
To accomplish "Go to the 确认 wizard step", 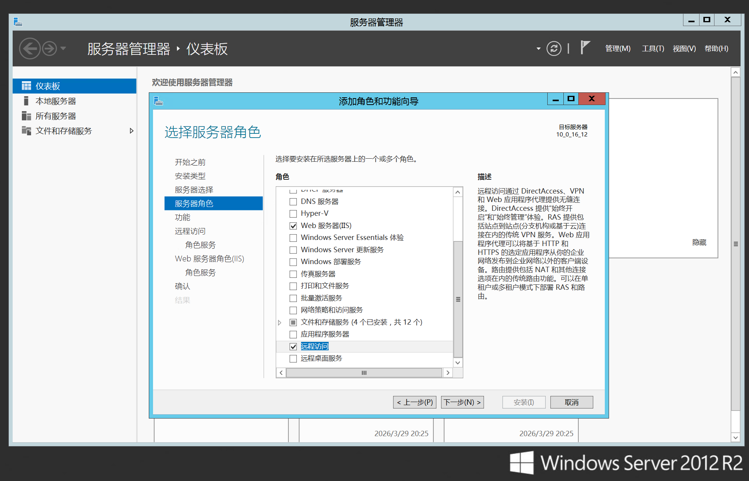I will tap(183, 286).
